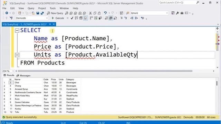This screenshot has height=124, width=221.
Task: Collapse the SELECT statement outline
Action: point(17,31)
